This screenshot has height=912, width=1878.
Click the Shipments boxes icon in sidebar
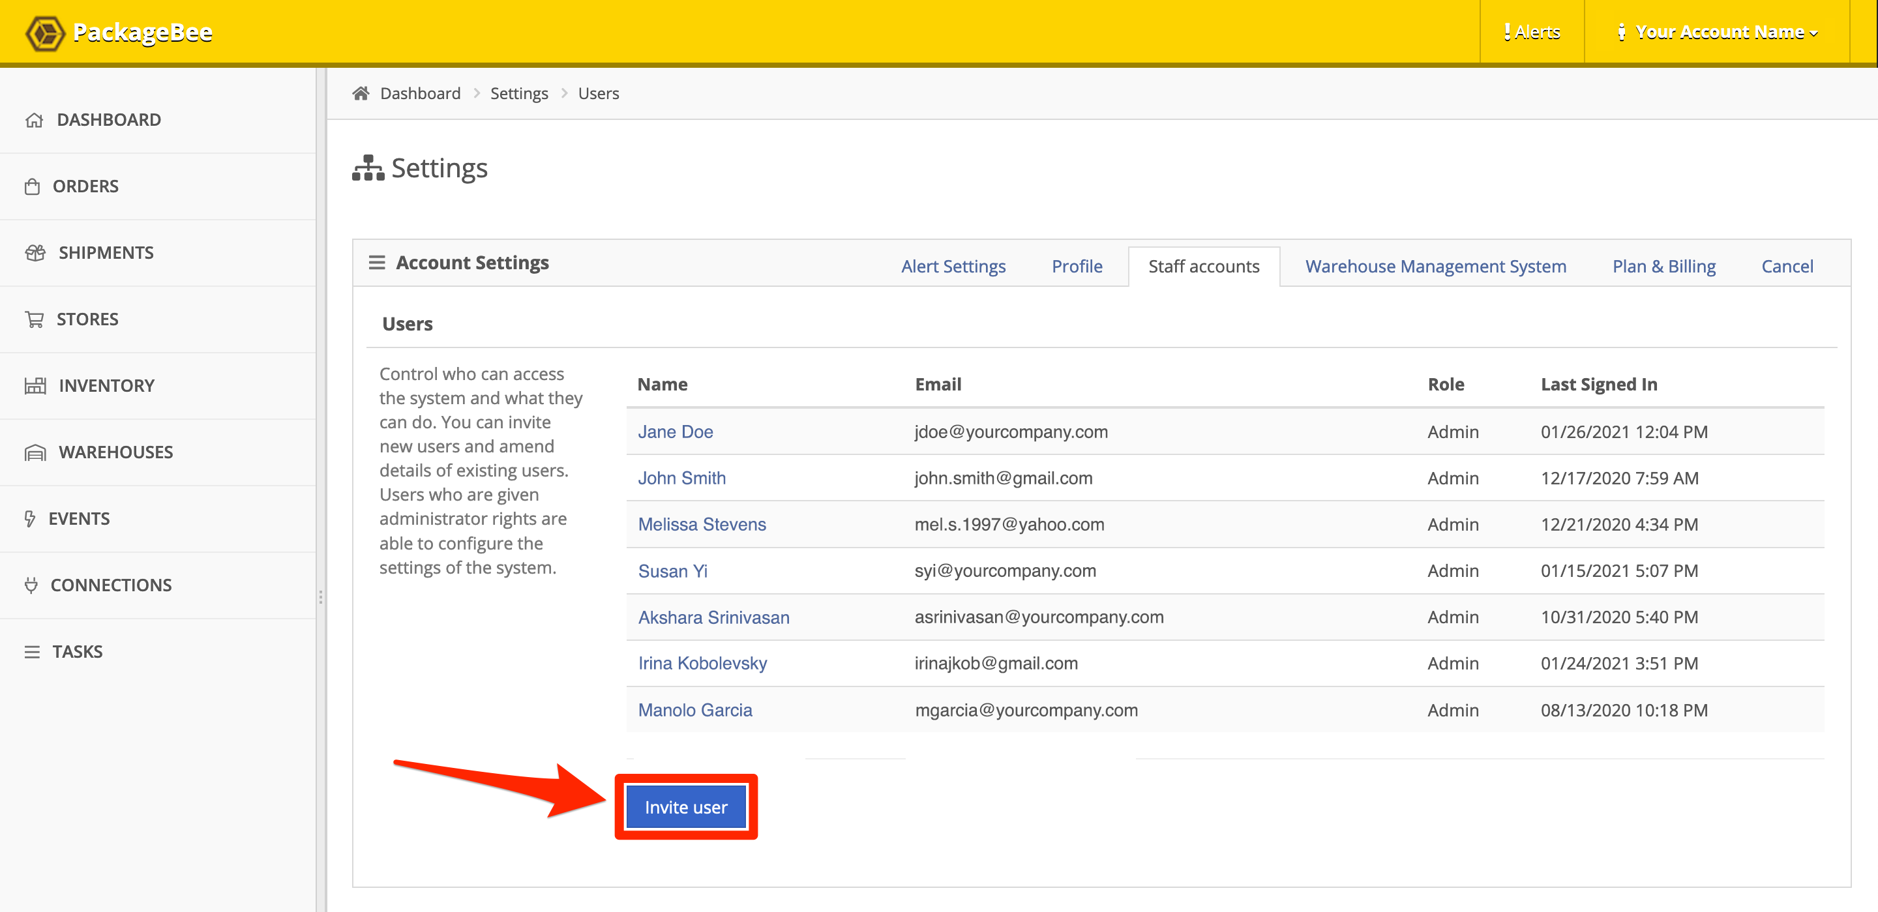click(x=35, y=253)
